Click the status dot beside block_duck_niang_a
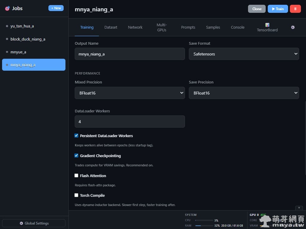The image size is (306, 229). (x=7, y=39)
